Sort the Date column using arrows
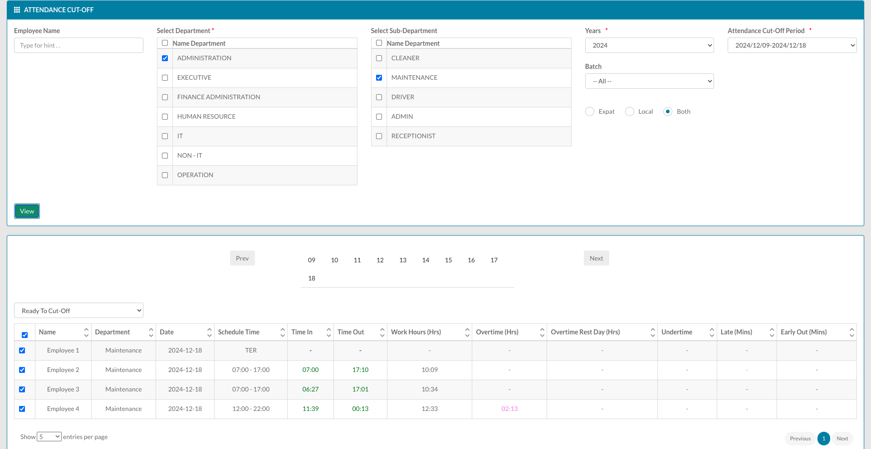The image size is (871, 449). point(210,332)
